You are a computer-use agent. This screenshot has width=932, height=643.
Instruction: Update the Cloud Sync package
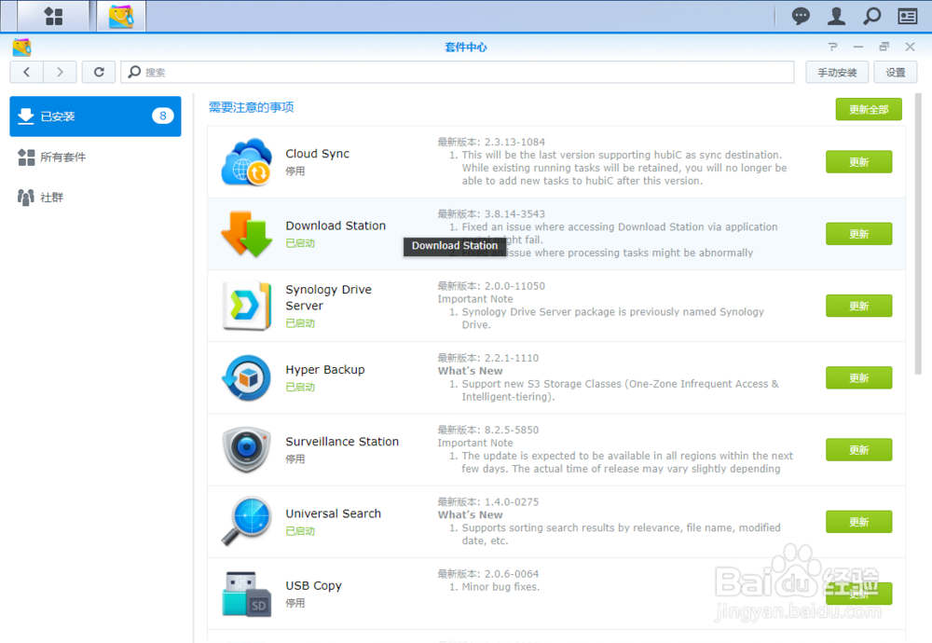[x=859, y=161]
